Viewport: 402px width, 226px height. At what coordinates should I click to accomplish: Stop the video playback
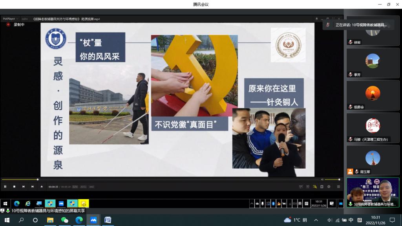[14, 187]
